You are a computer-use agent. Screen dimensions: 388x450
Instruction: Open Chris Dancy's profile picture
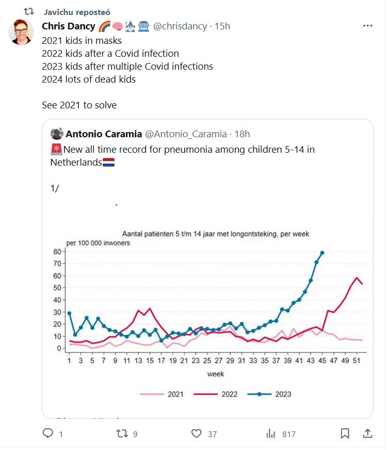22,32
